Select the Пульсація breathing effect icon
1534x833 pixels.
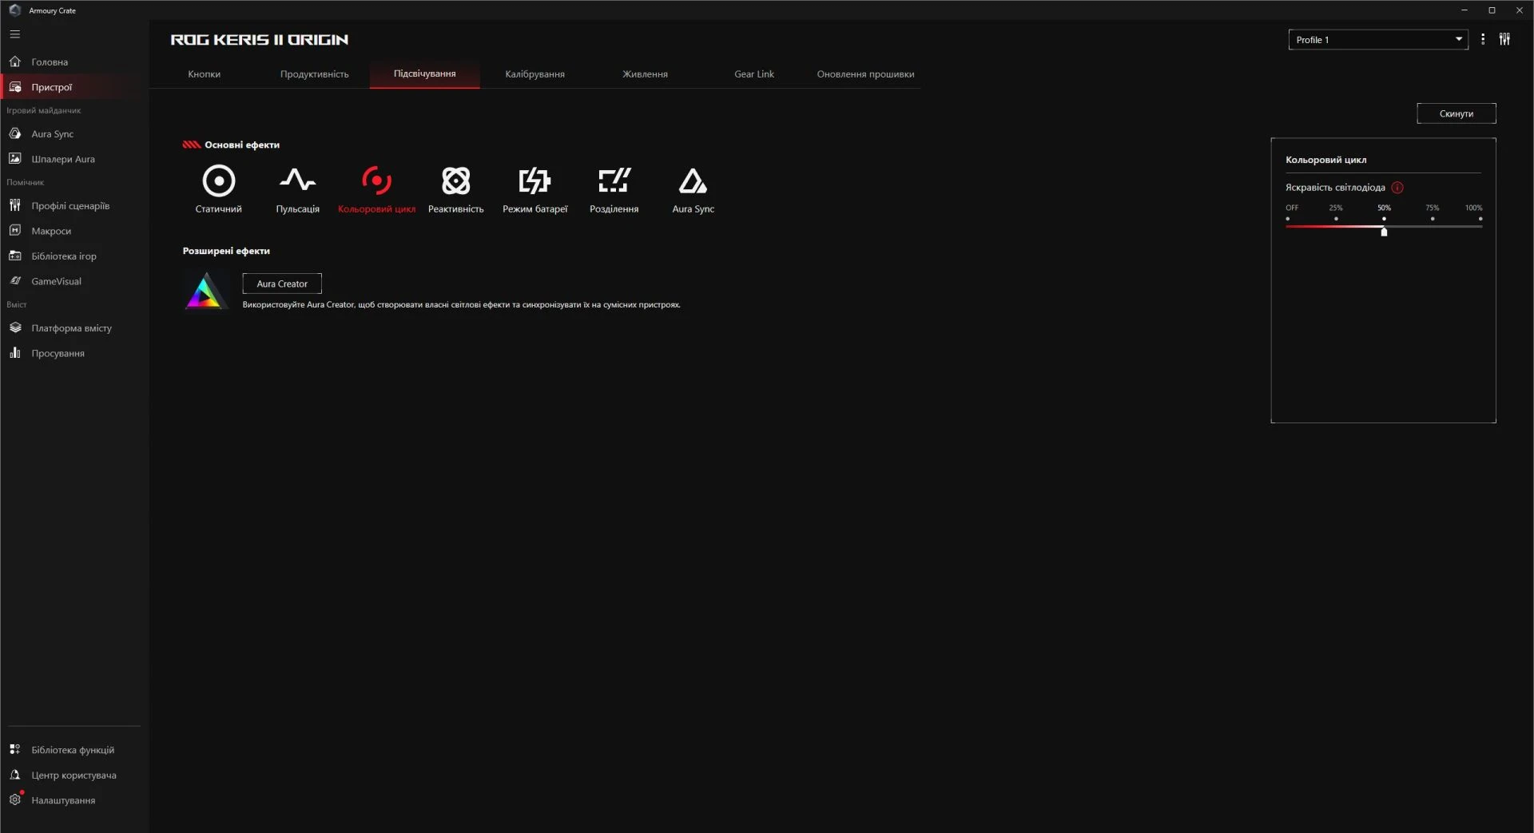point(297,180)
